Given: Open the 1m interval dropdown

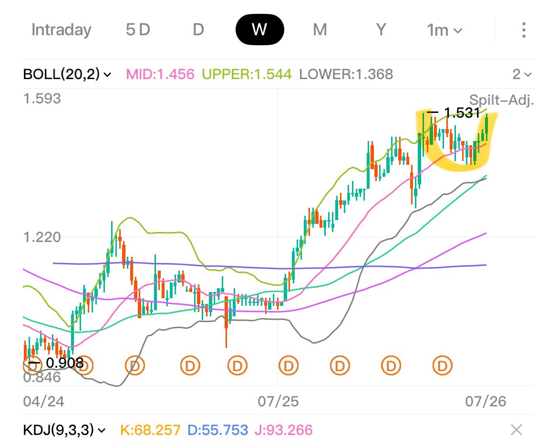Looking at the screenshot, I should [444, 30].
